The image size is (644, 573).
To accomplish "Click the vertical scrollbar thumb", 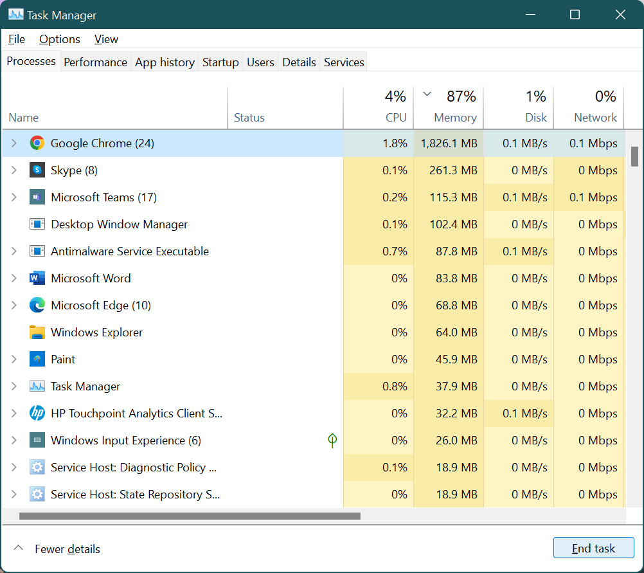I will [x=634, y=156].
